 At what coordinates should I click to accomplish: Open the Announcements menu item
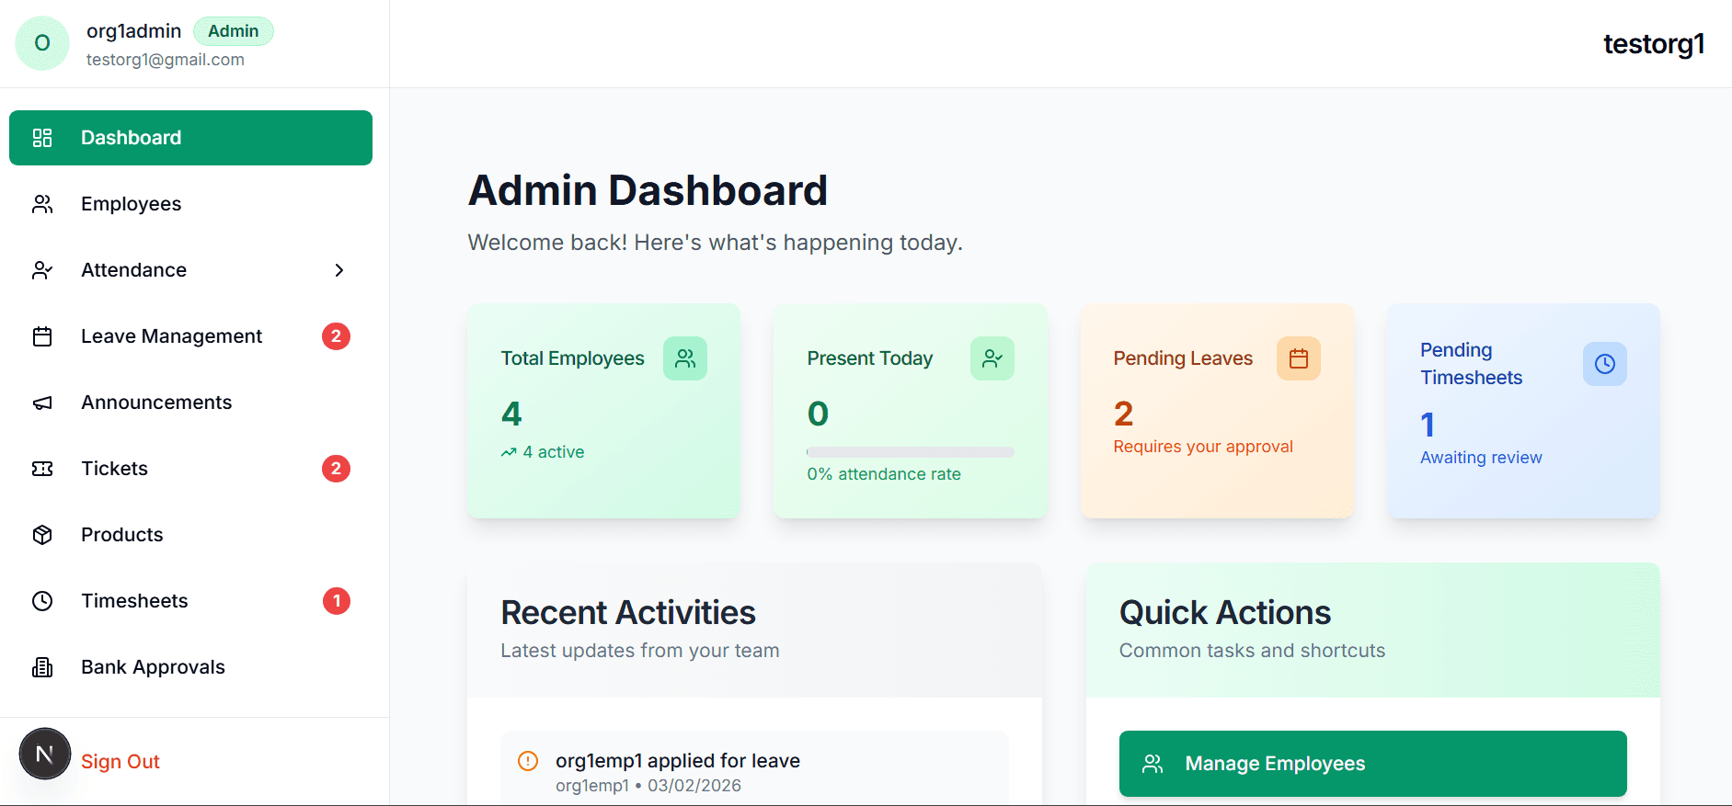(190, 403)
